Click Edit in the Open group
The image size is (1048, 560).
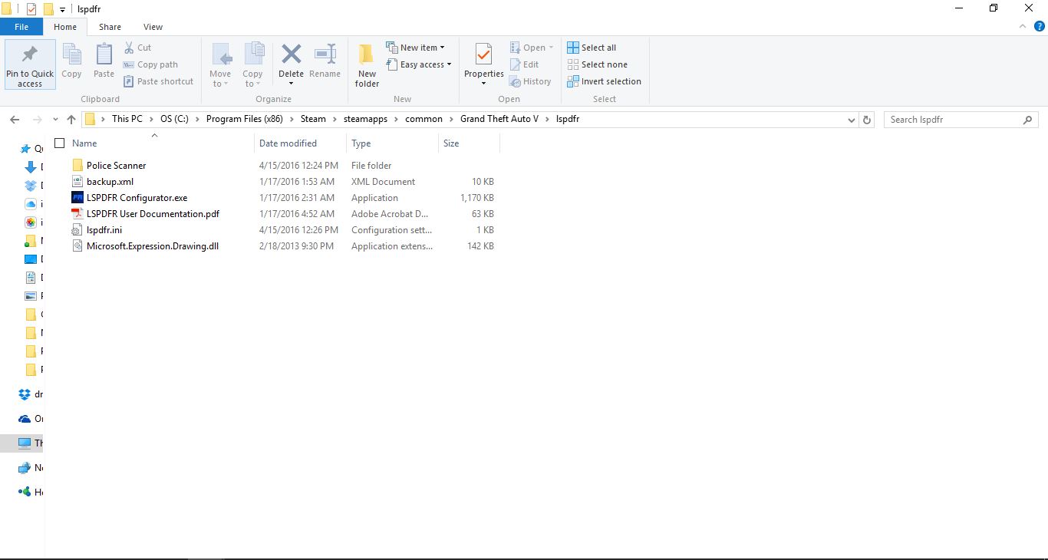click(524, 64)
